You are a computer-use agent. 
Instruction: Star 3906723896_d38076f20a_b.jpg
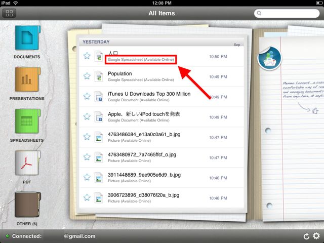[x=87, y=197]
